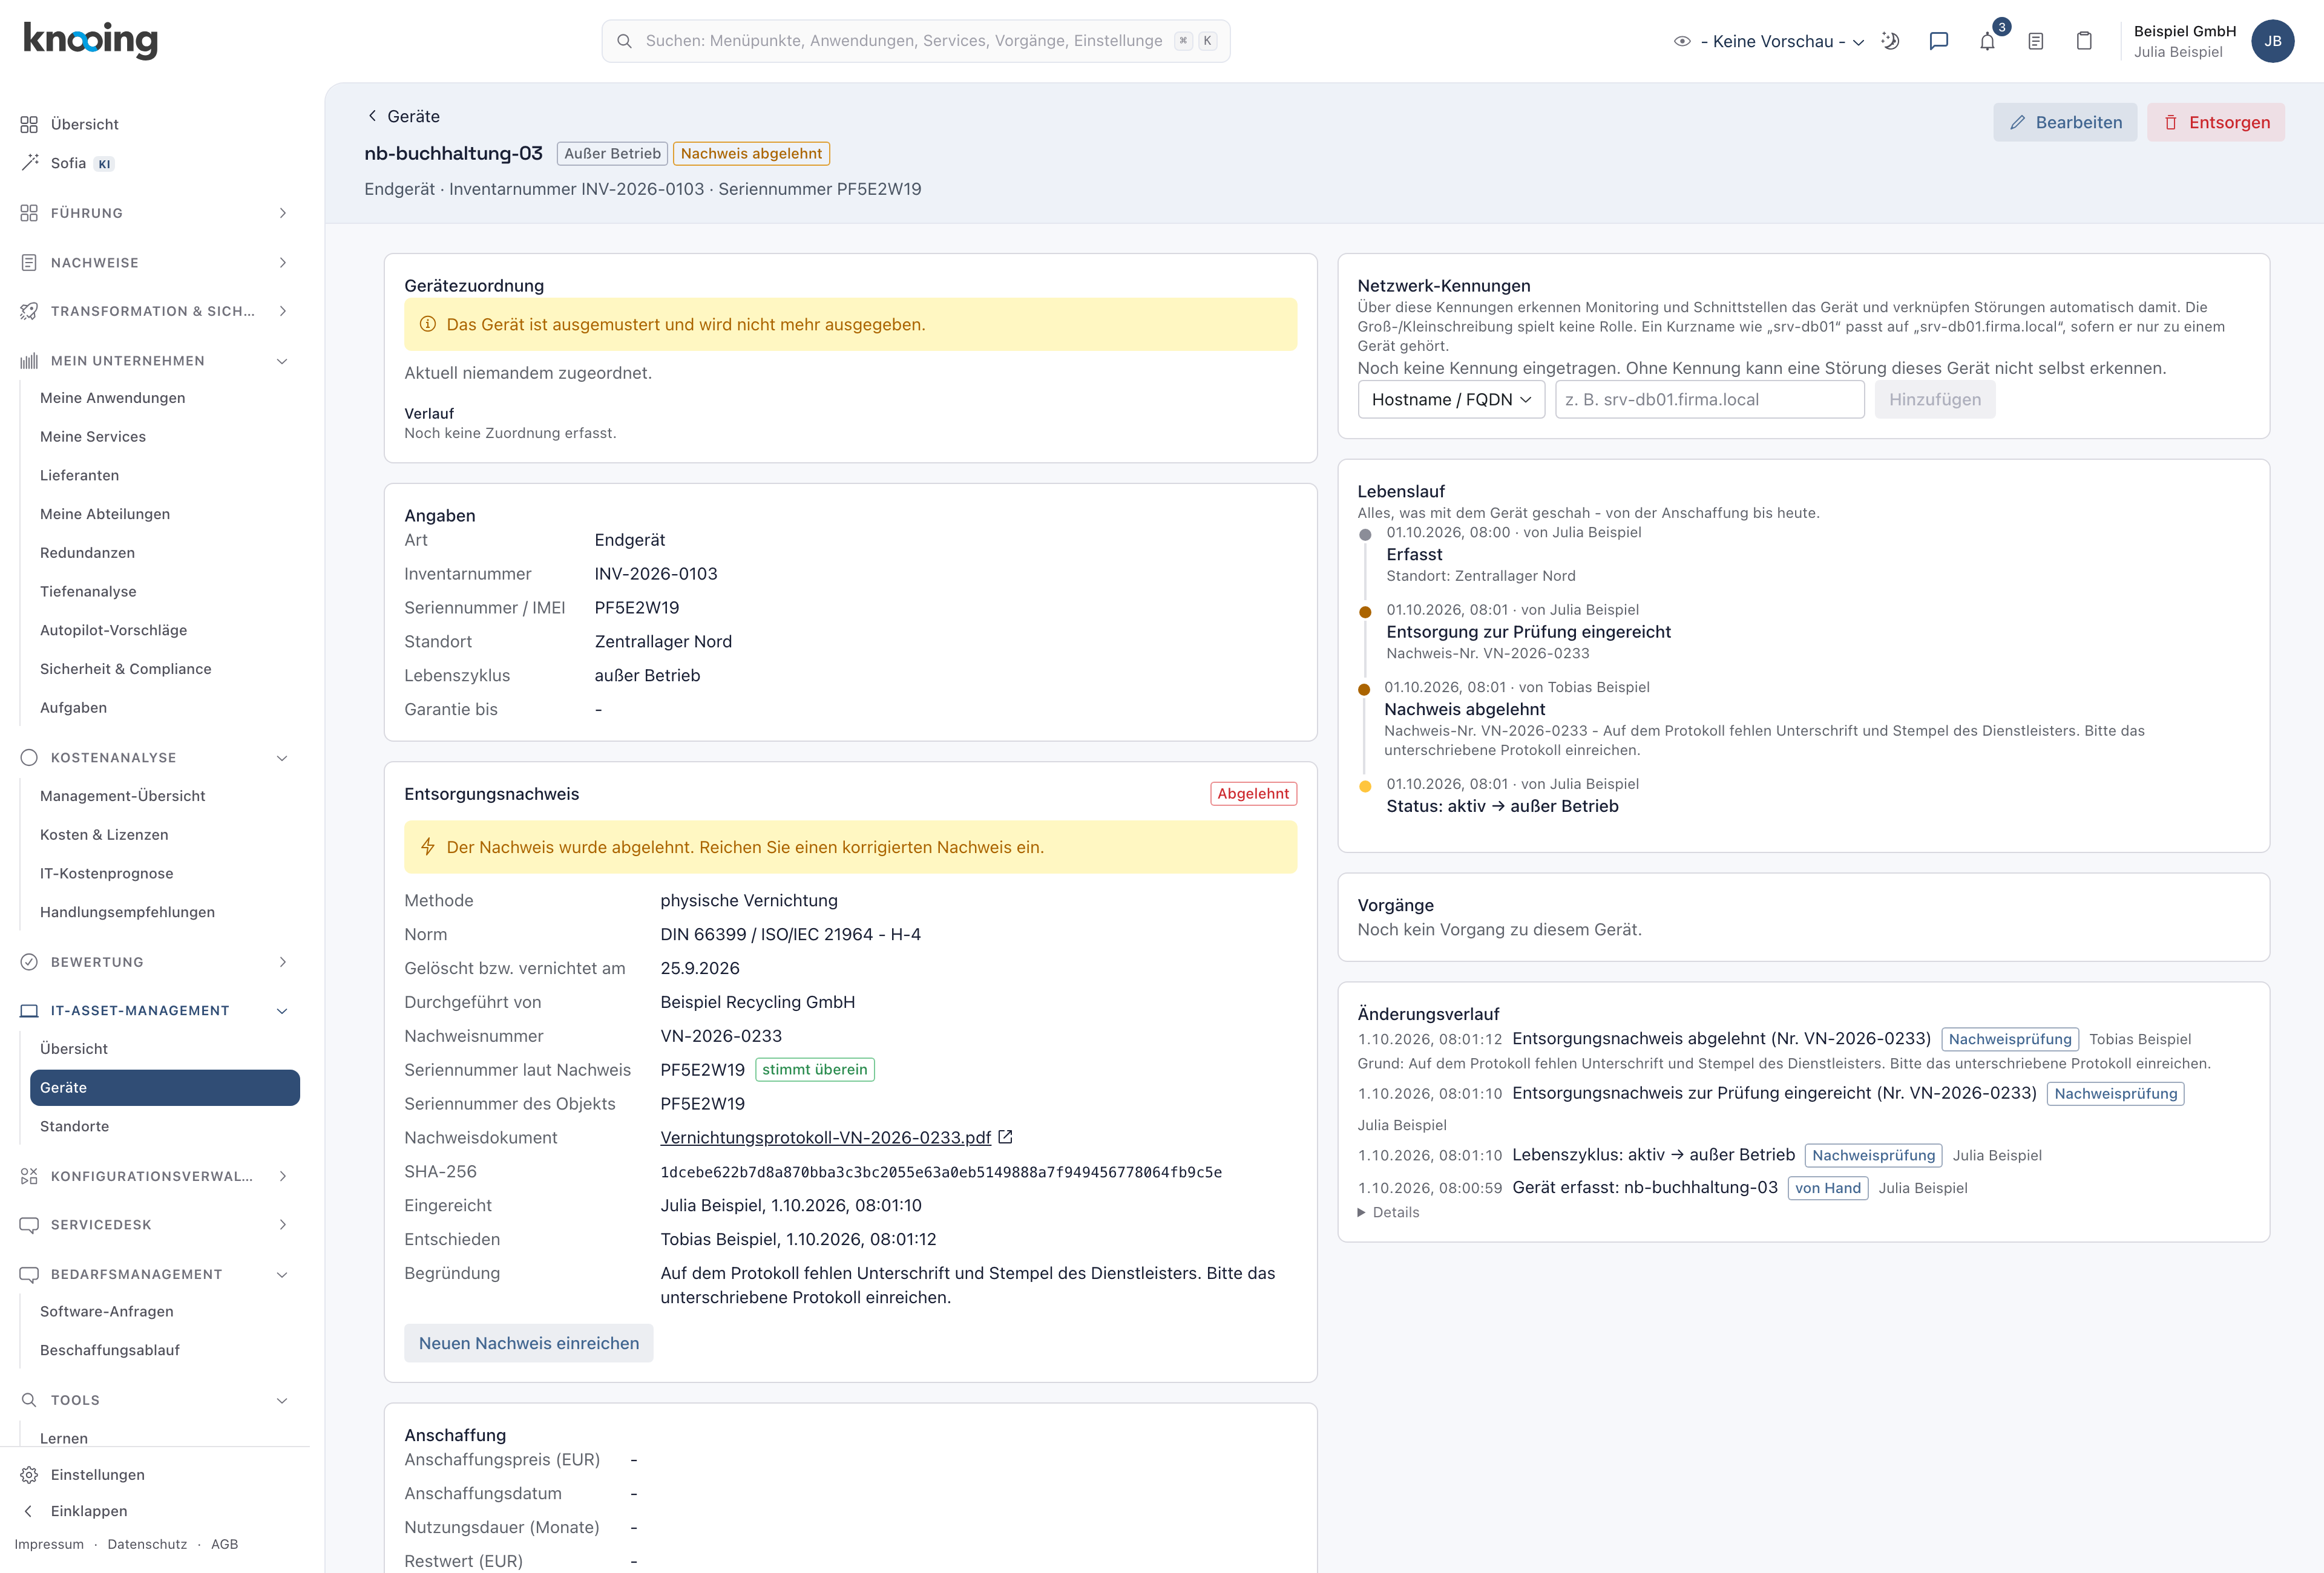Click the red Entsorgen button

[2215, 122]
